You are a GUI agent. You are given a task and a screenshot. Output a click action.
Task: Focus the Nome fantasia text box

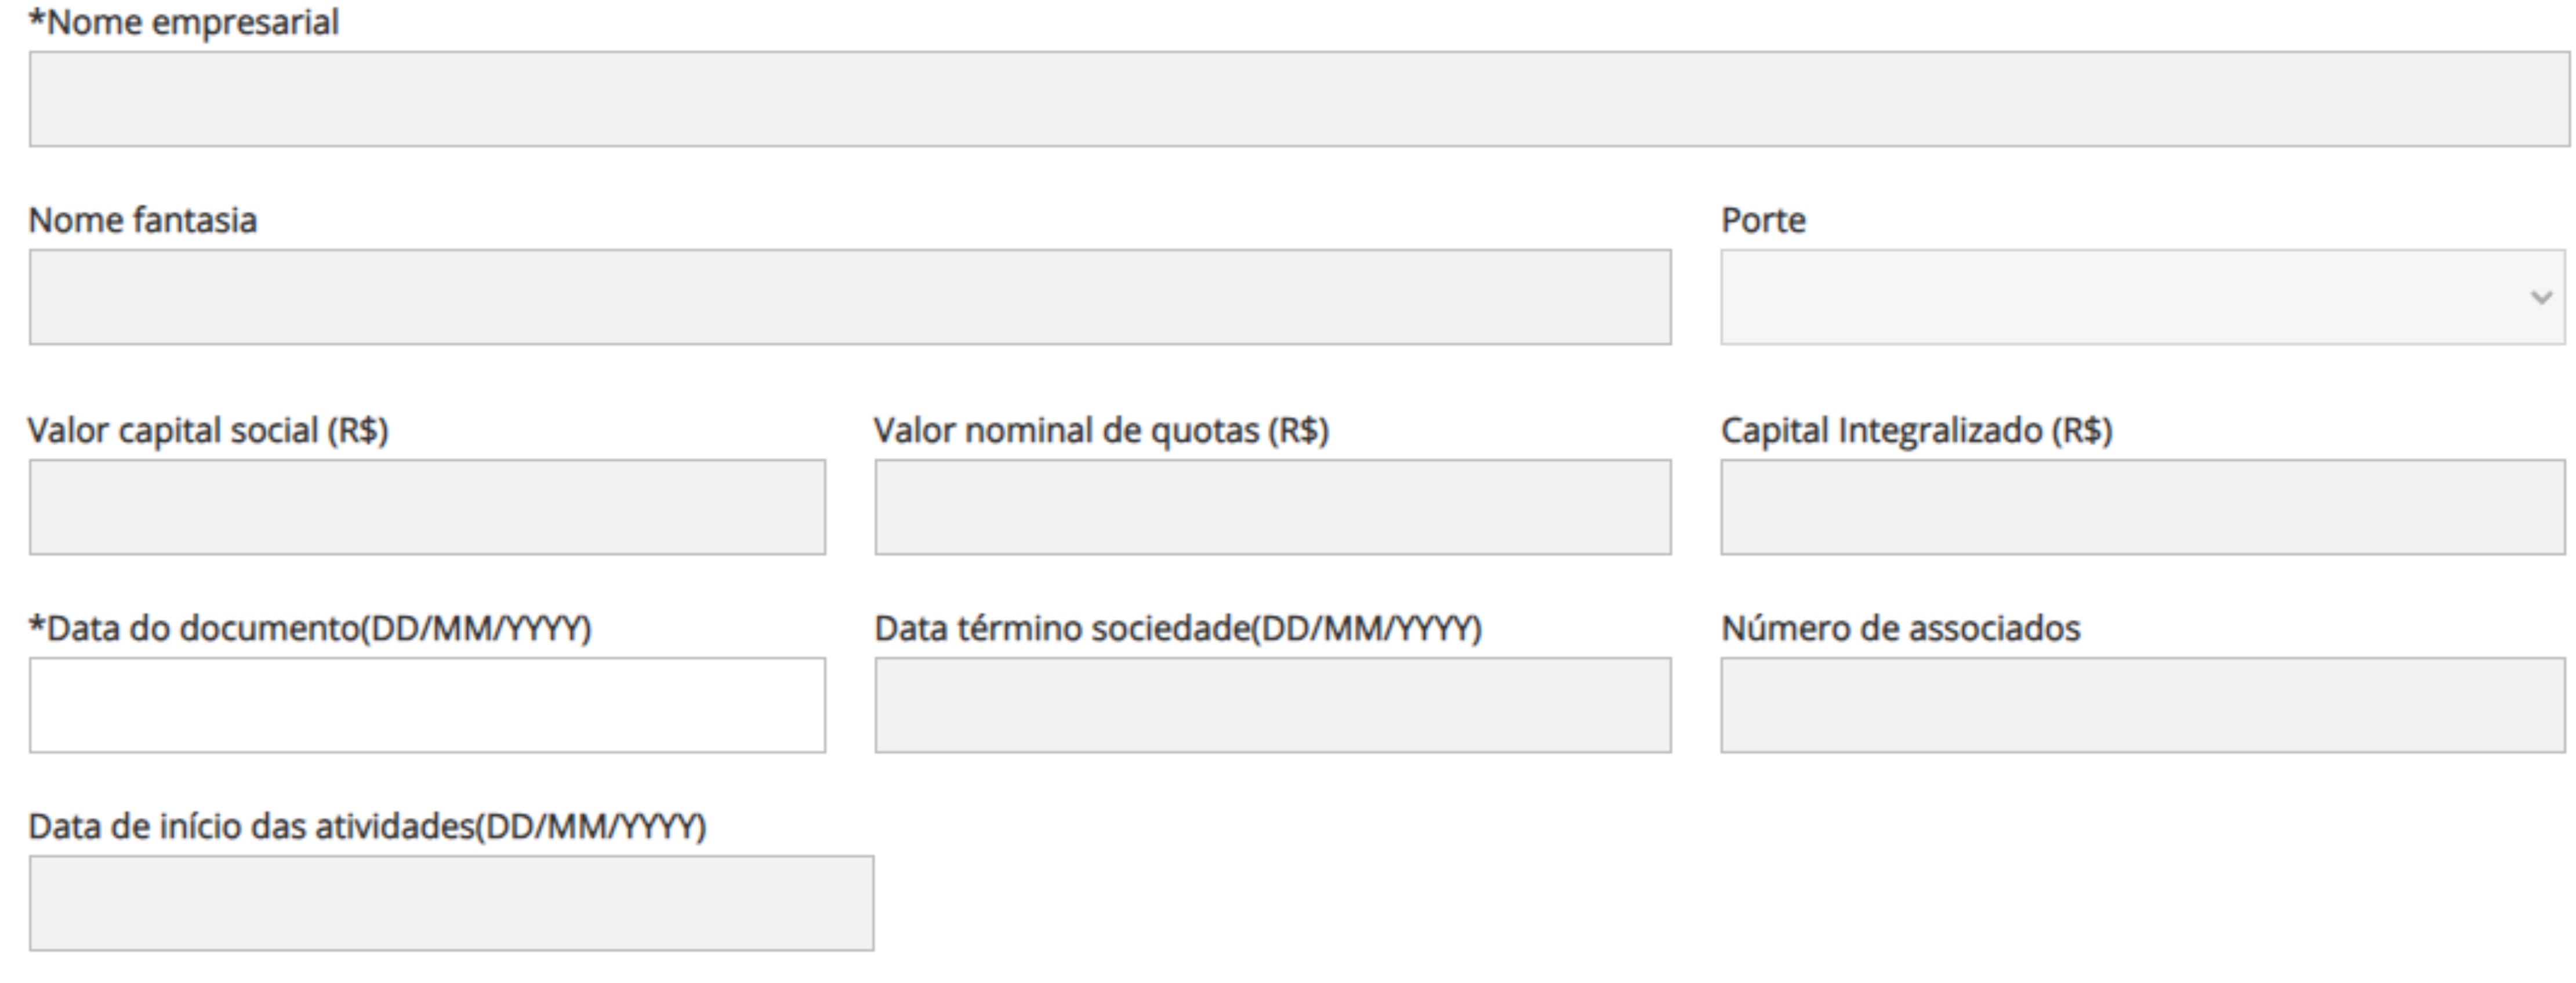tap(850, 297)
